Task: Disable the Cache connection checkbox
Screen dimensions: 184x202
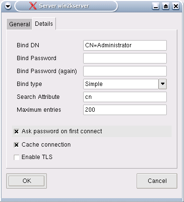Action: pyautogui.click(x=16, y=145)
